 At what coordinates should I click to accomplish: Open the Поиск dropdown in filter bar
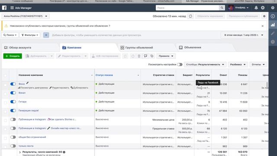click(x=10, y=35)
